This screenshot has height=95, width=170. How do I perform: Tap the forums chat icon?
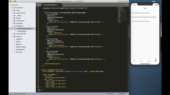133,21
